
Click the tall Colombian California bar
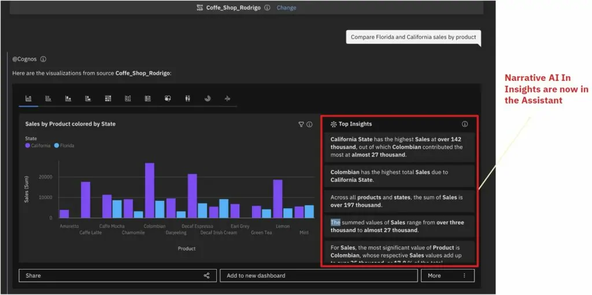click(149, 190)
